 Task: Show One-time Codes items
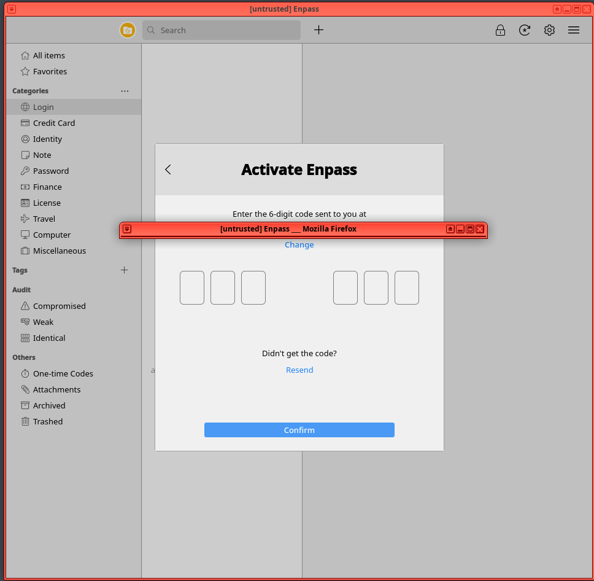click(x=63, y=373)
